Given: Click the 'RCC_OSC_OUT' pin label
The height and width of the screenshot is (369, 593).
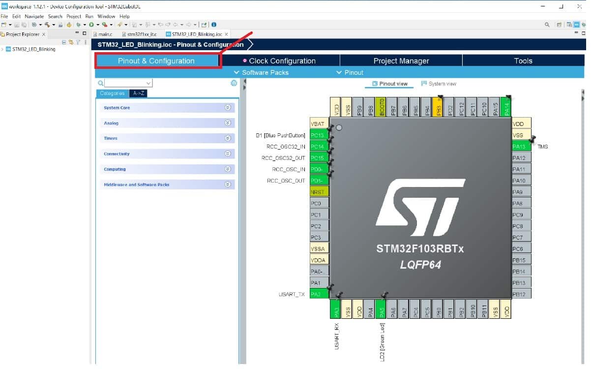Looking at the screenshot, I should point(286,181).
